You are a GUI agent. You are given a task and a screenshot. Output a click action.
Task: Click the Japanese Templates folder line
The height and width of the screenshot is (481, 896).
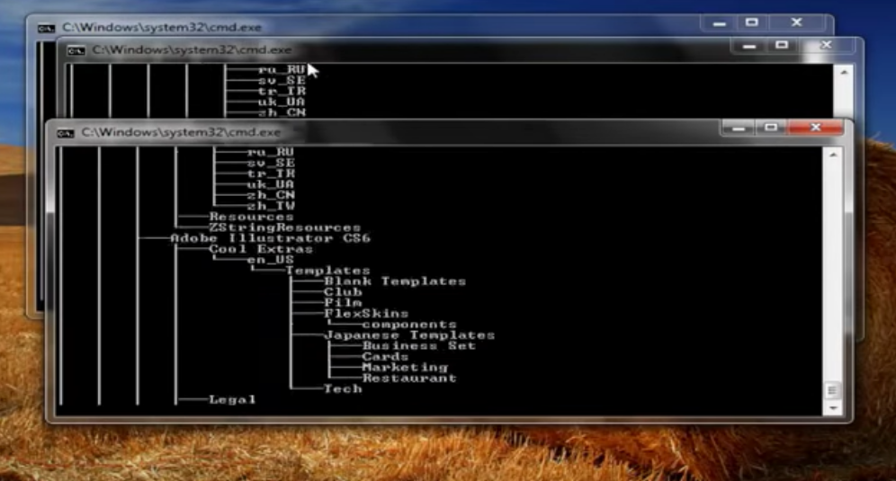click(x=409, y=335)
